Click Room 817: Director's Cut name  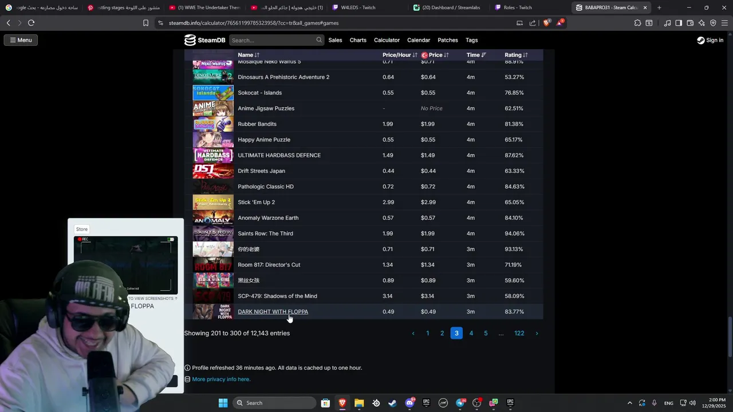coord(269,265)
